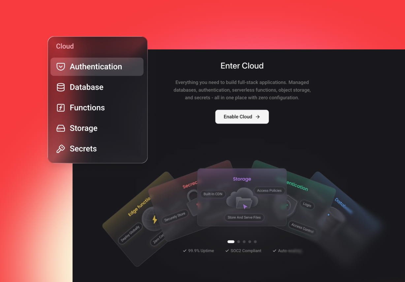Open the Authentication menu item

point(97,67)
